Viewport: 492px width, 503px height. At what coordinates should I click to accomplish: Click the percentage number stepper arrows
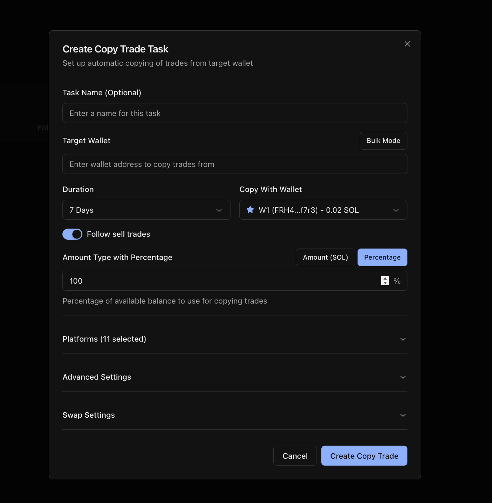[385, 281]
